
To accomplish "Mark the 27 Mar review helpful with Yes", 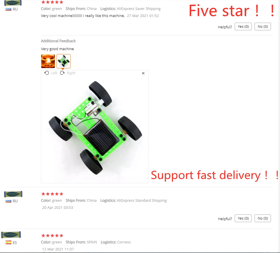I will pos(243,26).
